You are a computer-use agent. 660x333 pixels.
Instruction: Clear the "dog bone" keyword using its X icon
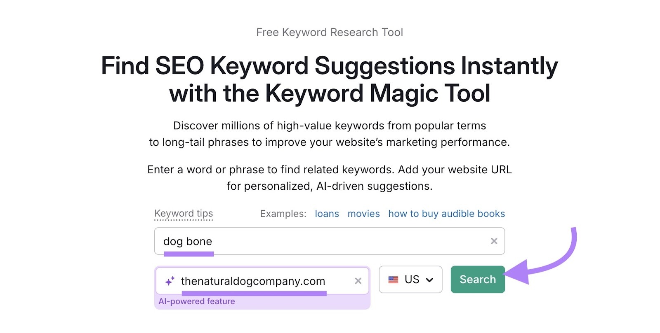click(x=494, y=241)
